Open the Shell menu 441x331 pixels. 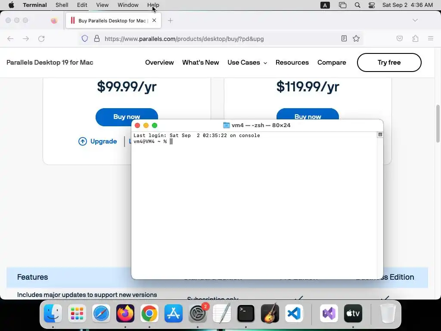click(x=62, y=5)
